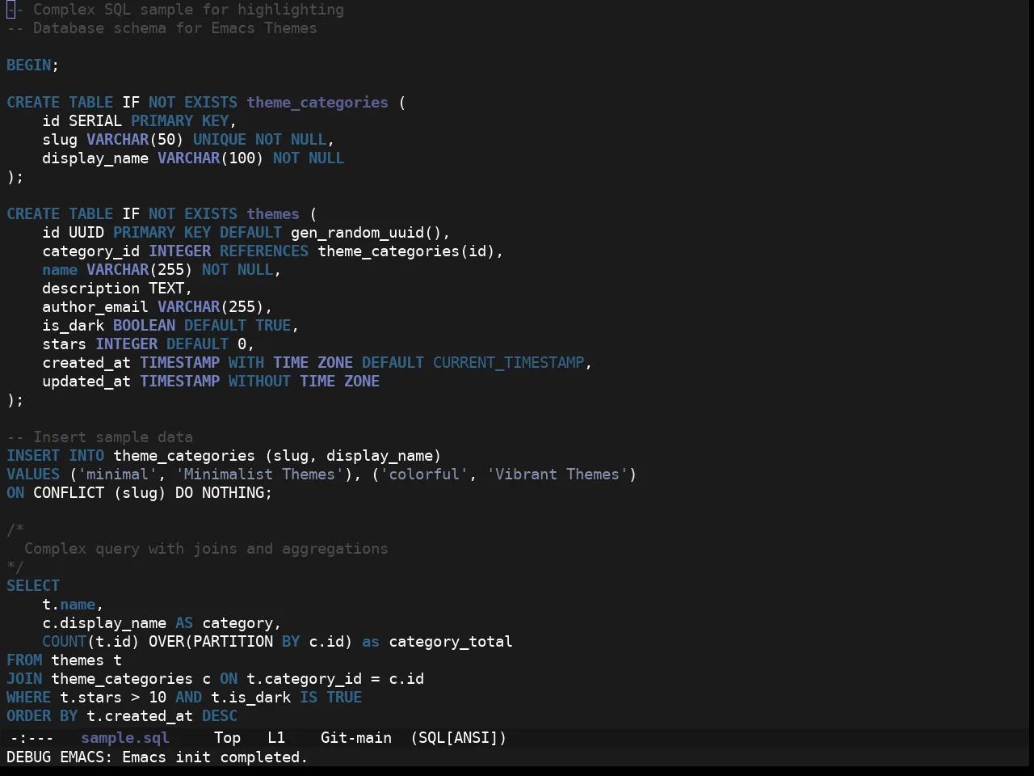Click the Git-main version control indicator
1034x776 pixels.
[x=356, y=737]
